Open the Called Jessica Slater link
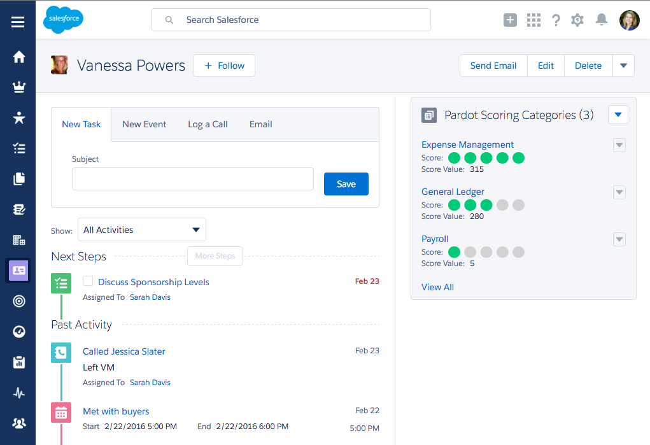The image size is (650, 445). 124,351
